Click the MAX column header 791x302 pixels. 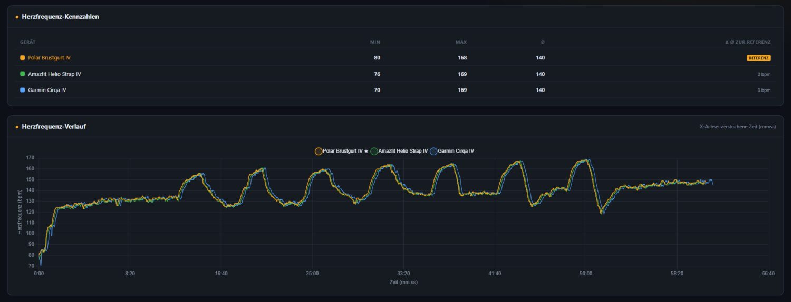(461, 42)
